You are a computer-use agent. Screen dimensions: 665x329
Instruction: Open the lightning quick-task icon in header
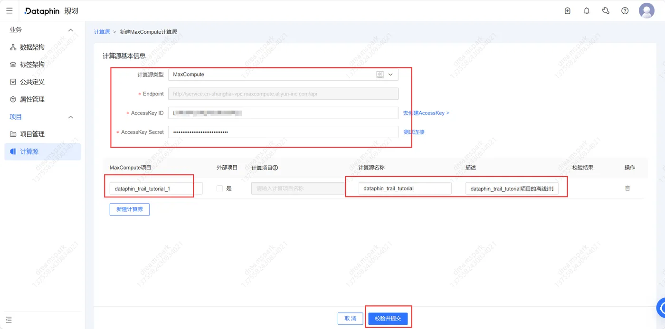pyautogui.click(x=568, y=11)
